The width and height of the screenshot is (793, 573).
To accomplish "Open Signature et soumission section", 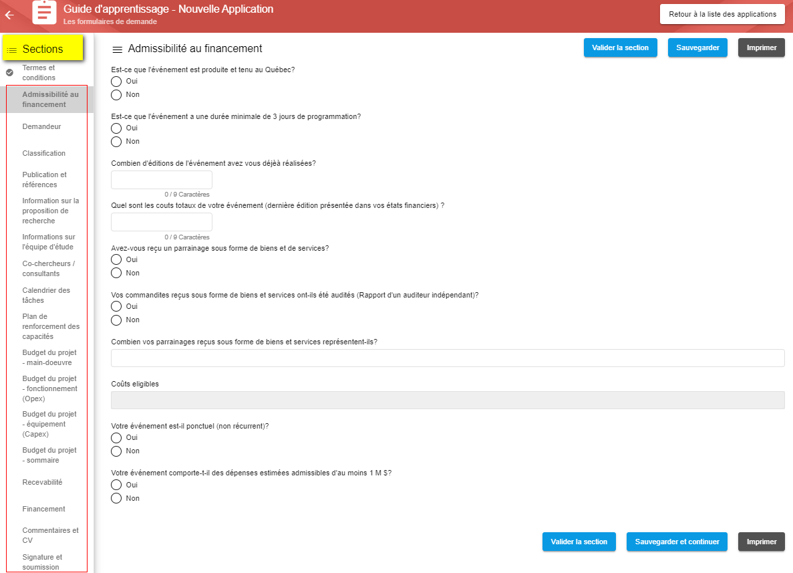I will point(43,562).
